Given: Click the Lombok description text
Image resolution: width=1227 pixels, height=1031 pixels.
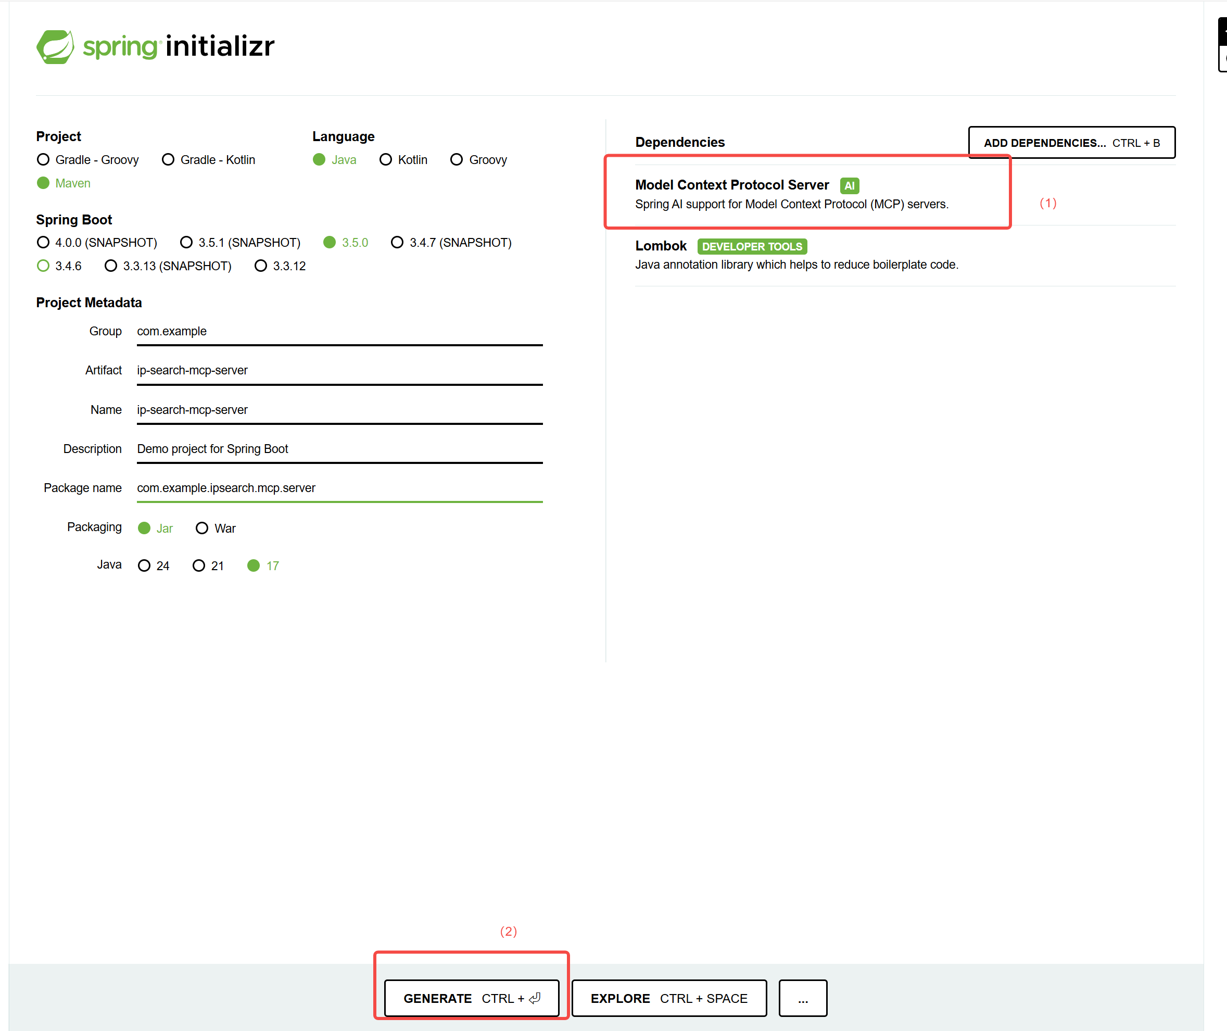Looking at the screenshot, I should point(797,265).
